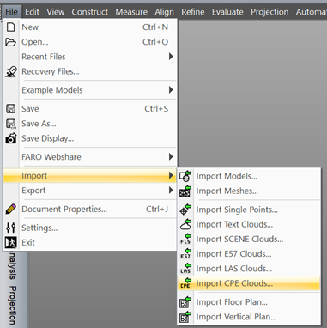Open the Refine menu
This screenshot has height=328, width=327.
tap(193, 12)
